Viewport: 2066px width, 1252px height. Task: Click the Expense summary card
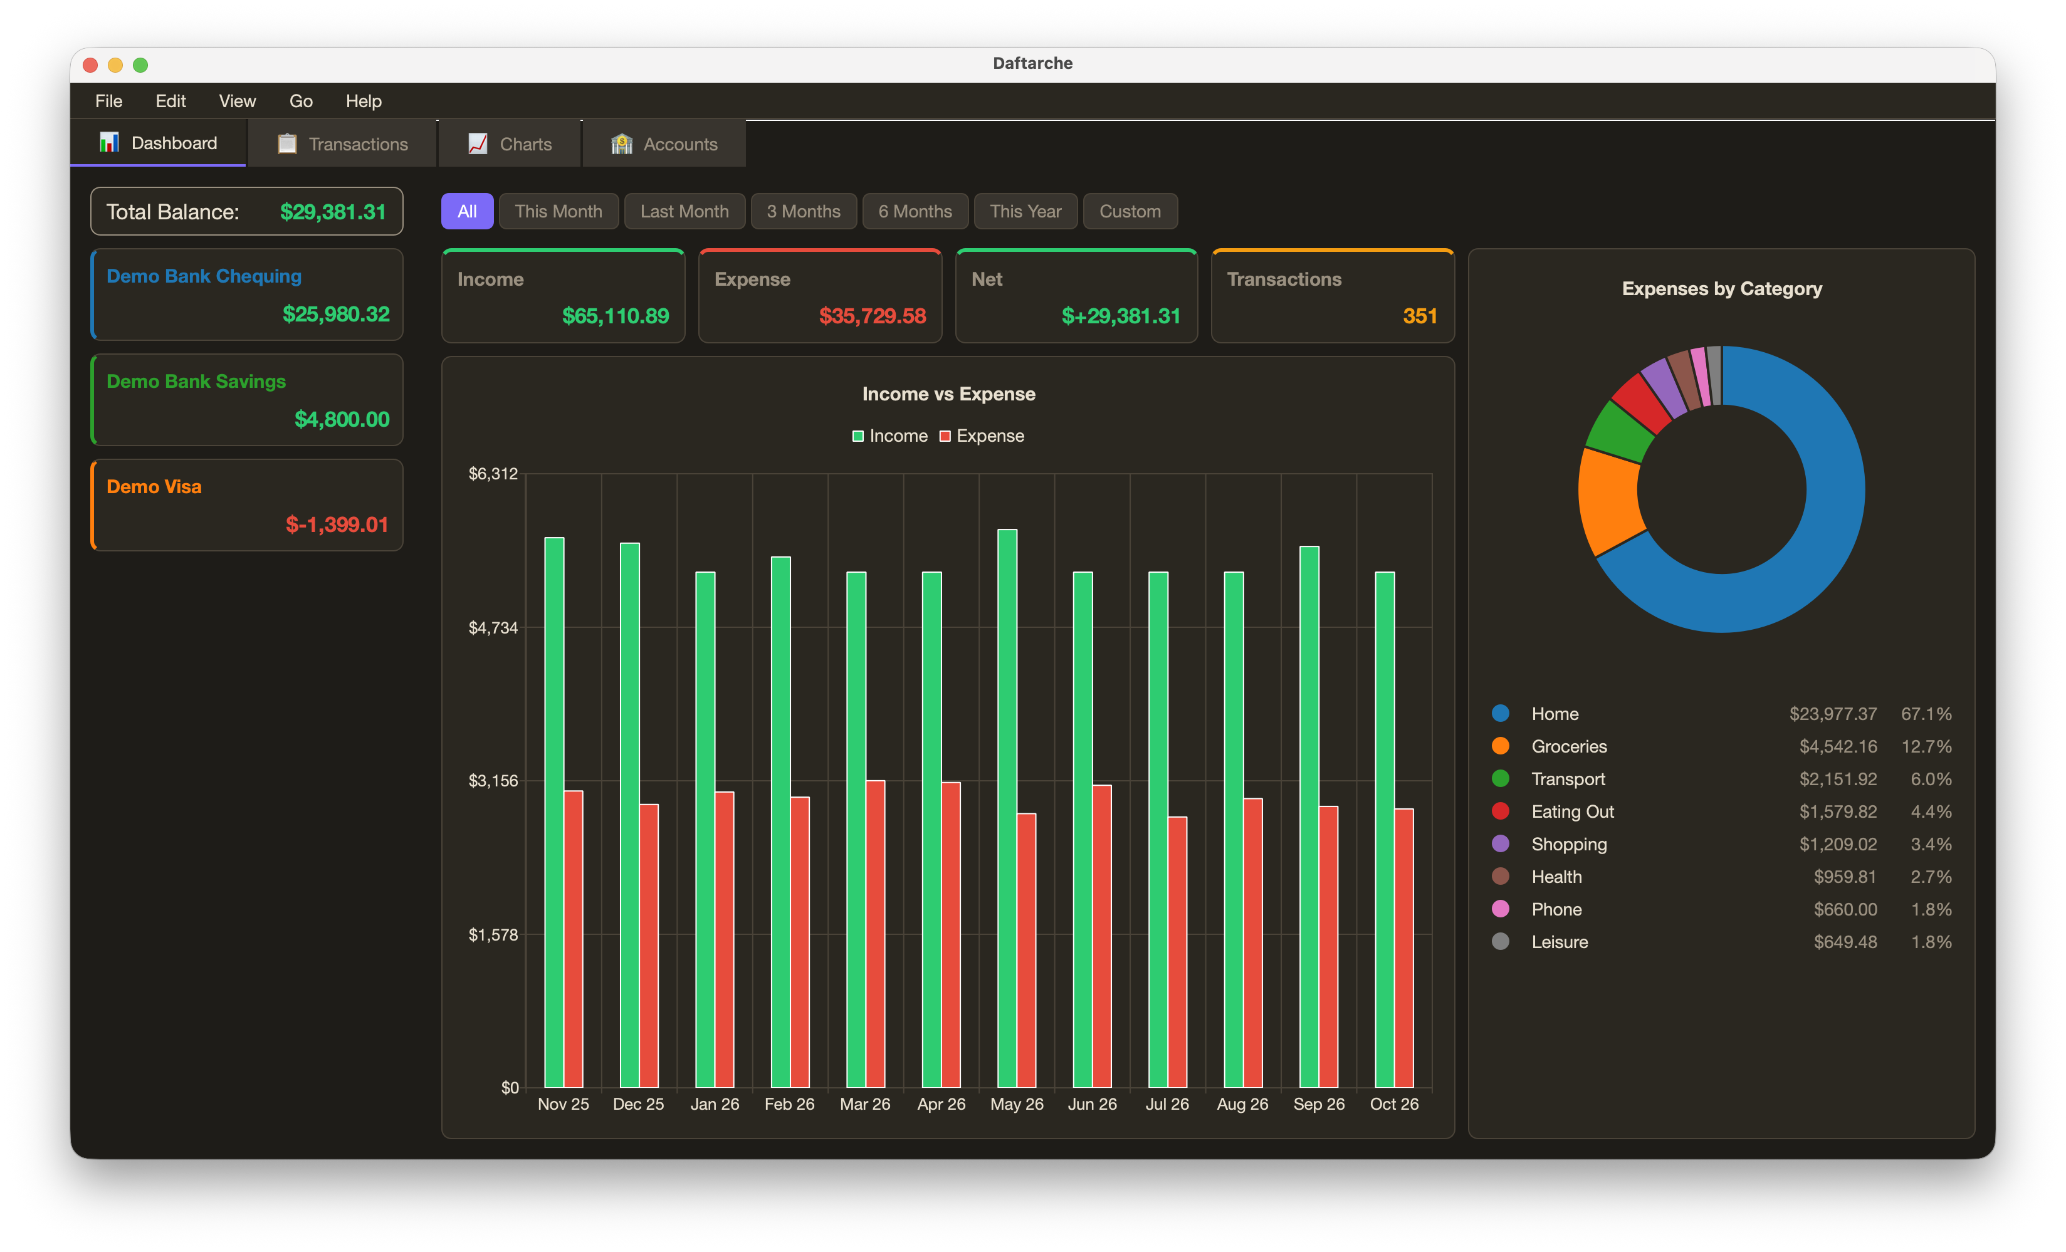click(x=820, y=296)
